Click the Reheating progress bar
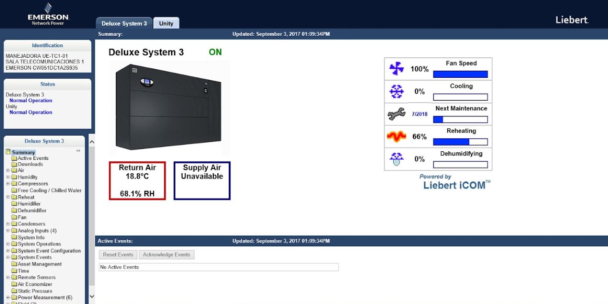 click(x=460, y=142)
